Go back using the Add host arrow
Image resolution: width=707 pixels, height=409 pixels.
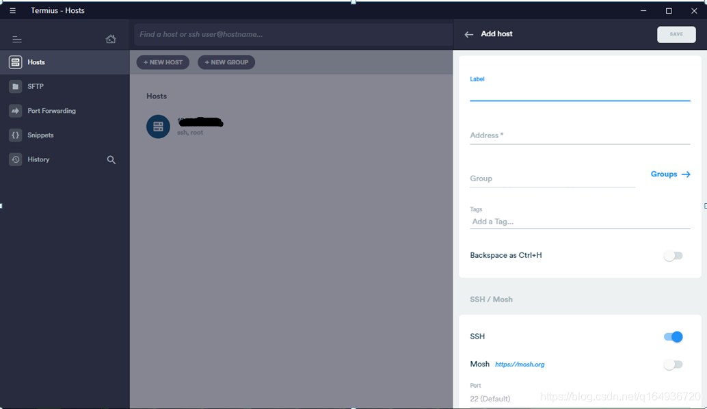pos(469,34)
